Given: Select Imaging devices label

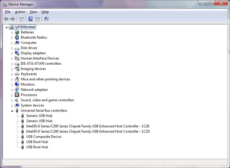Looking at the screenshot, I should 33,69.
